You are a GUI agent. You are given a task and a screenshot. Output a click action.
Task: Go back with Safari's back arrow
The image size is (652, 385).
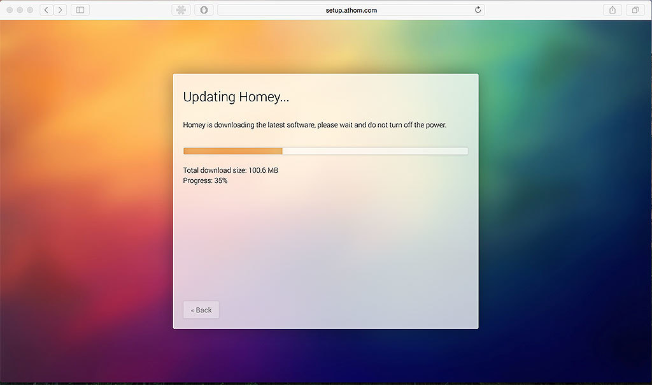click(x=46, y=10)
